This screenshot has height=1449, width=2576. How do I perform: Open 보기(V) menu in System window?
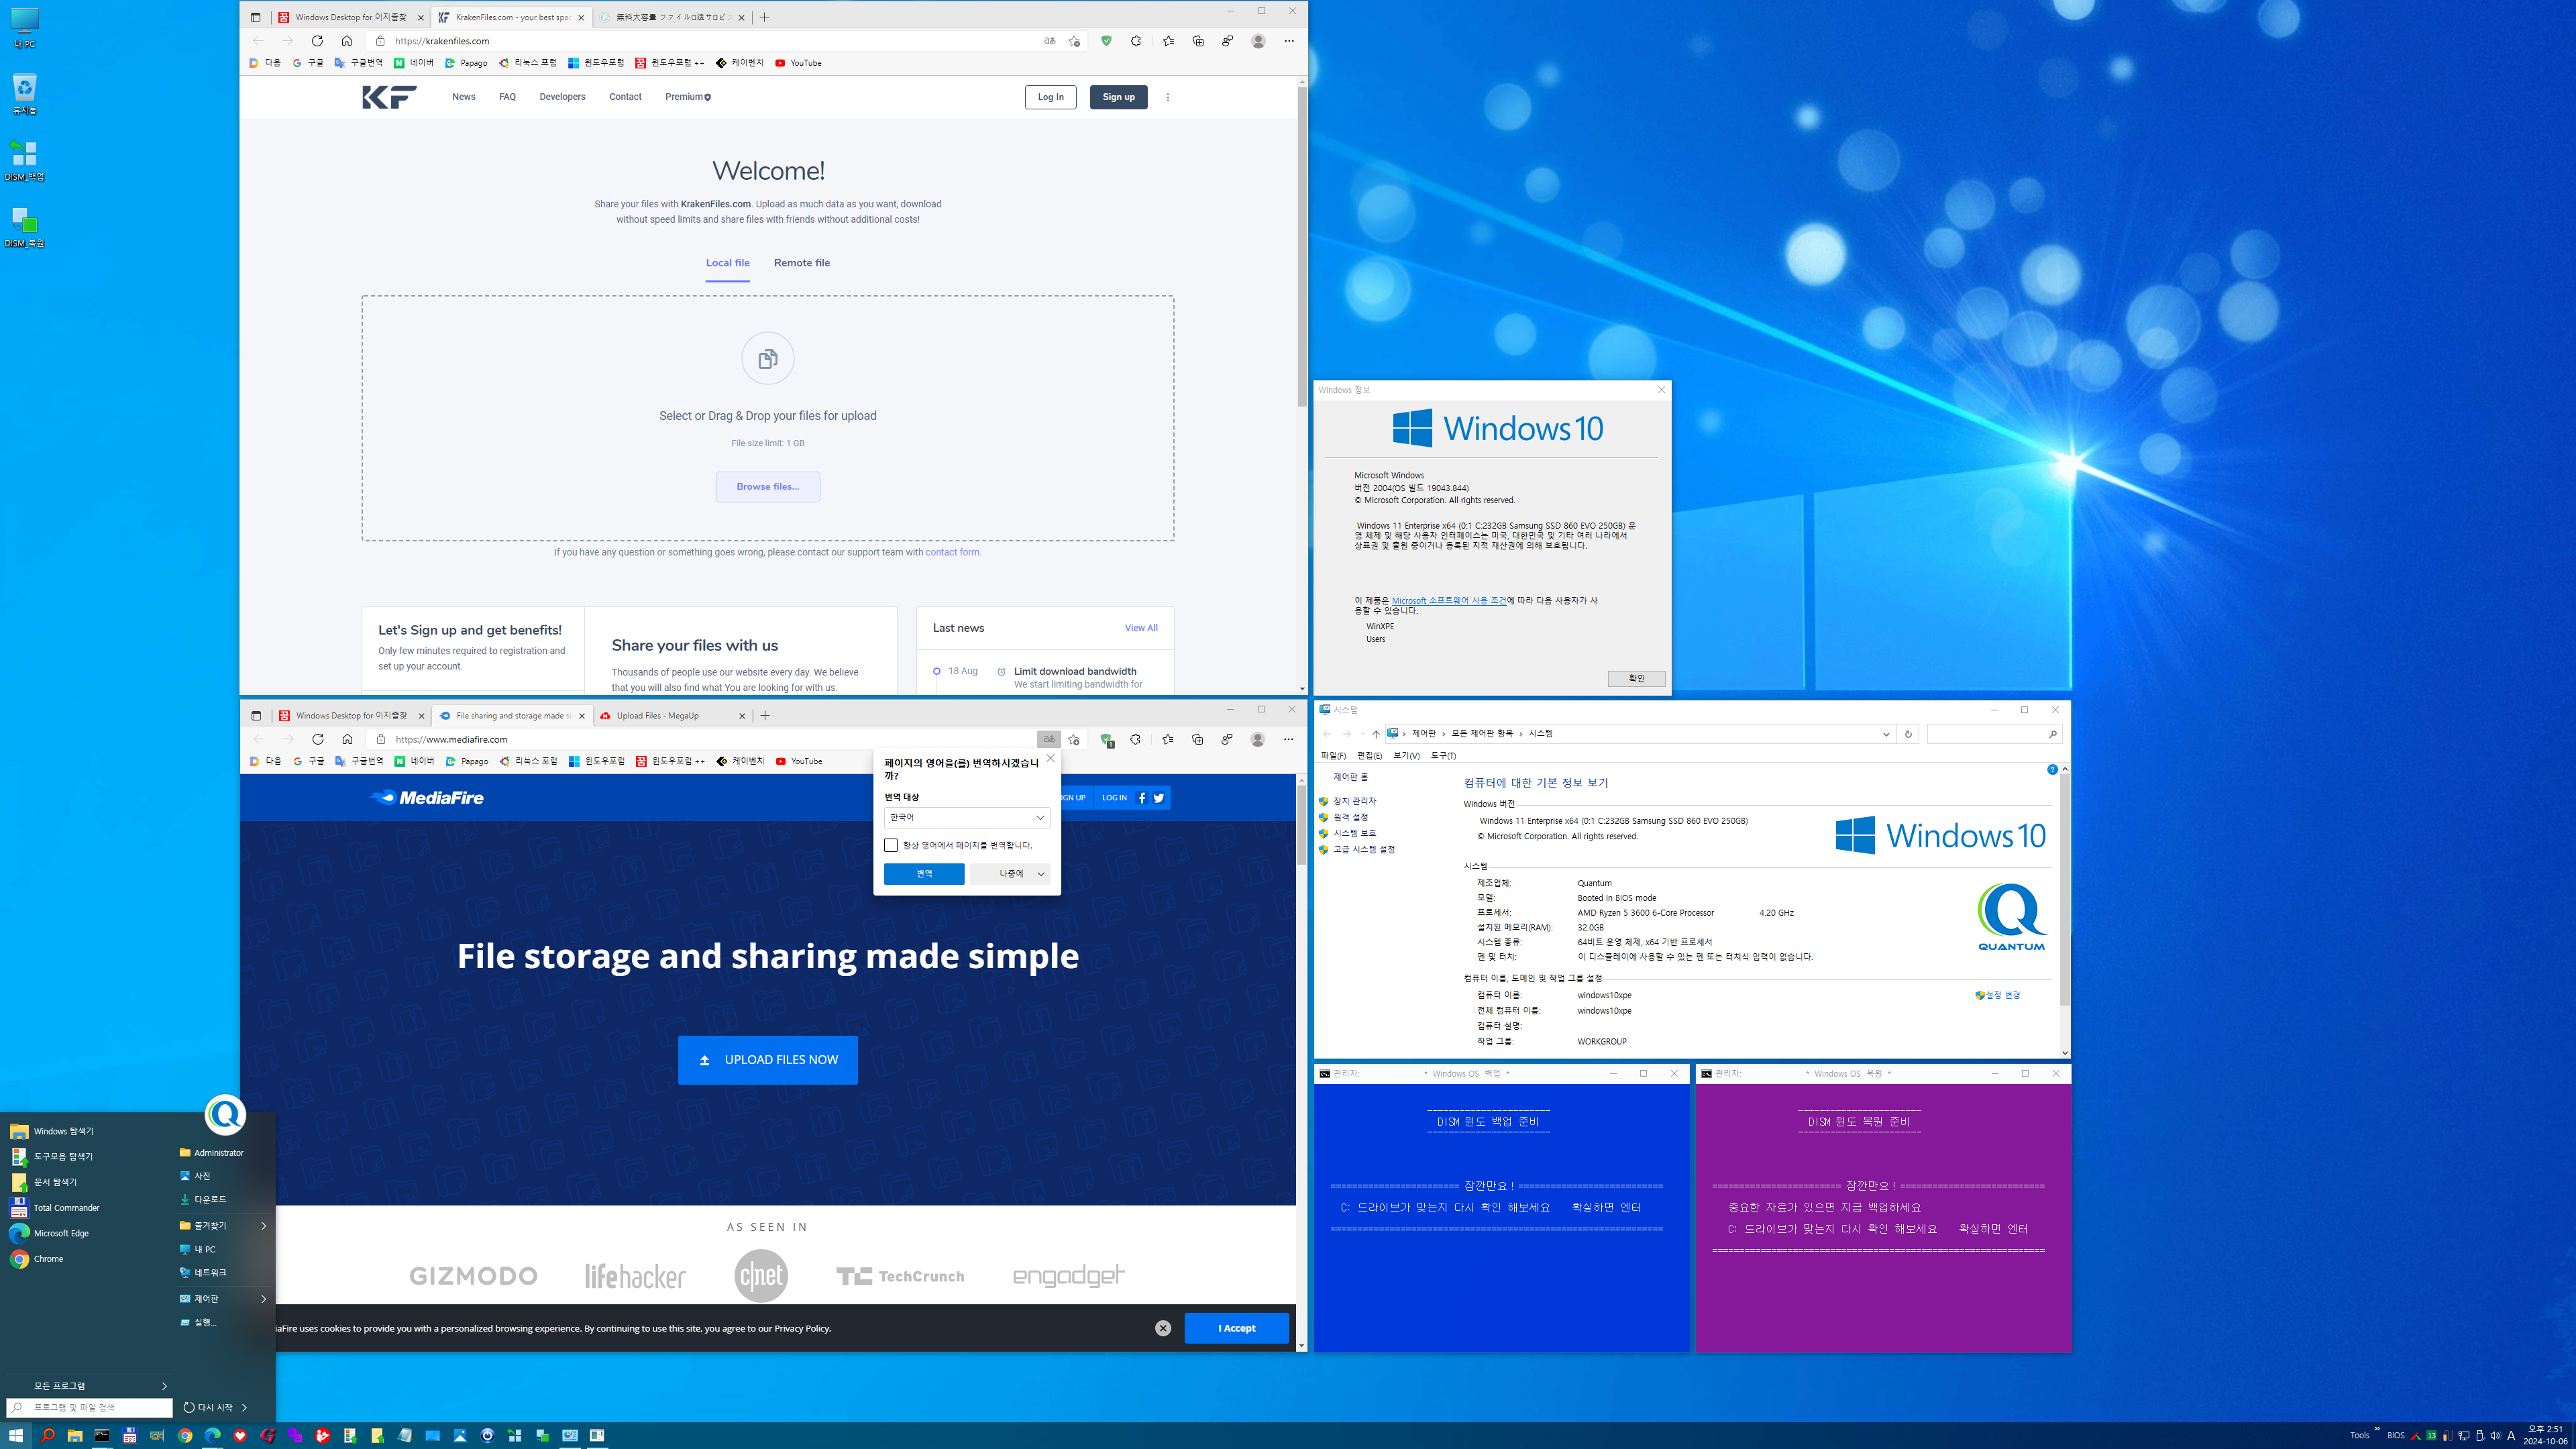coord(1406,755)
